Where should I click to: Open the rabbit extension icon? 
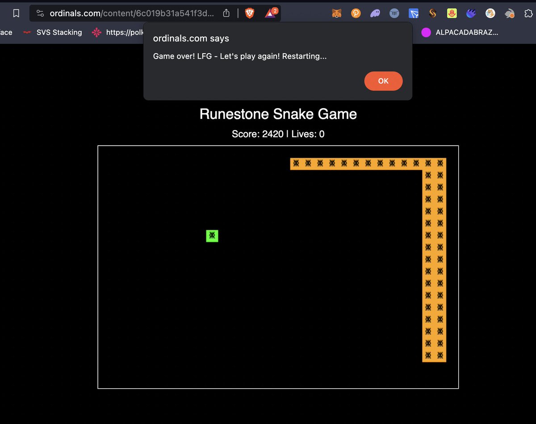(510, 13)
